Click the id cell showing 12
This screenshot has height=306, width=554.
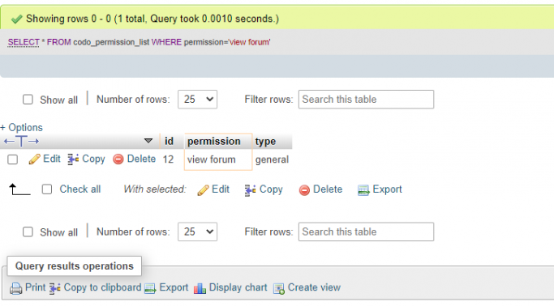coord(168,159)
